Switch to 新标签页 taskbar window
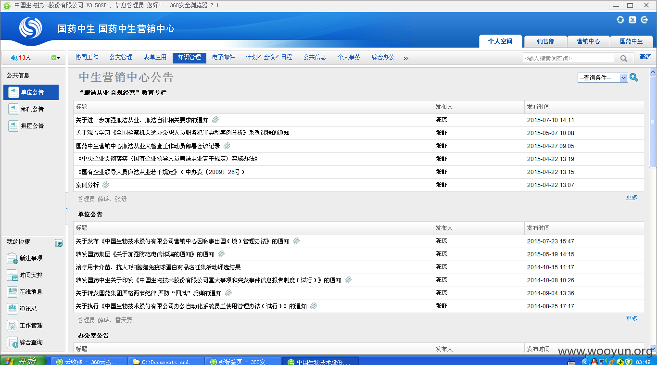Viewport: 657px width, 365px height. (x=243, y=362)
